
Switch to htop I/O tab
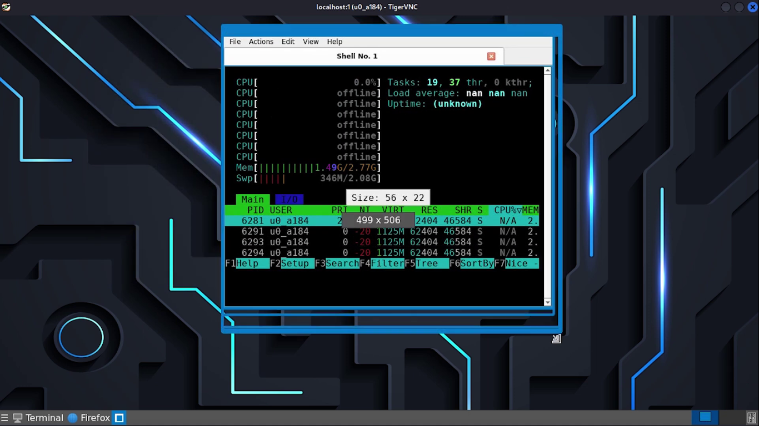coord(289,199)
